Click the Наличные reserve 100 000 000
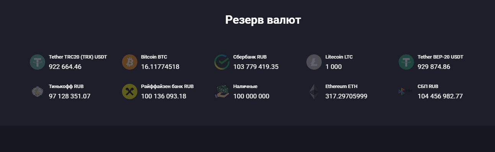This screenshot has width=495, height=152. (251, 96)
